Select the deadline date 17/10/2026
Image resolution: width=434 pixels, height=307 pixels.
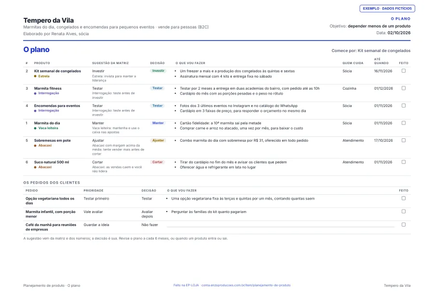click(x=383, y=141)
